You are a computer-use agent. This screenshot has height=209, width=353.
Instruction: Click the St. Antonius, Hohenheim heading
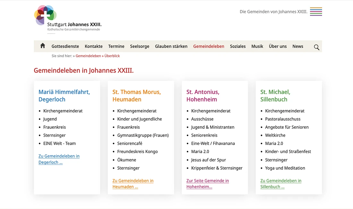click(x=202, y=96)
